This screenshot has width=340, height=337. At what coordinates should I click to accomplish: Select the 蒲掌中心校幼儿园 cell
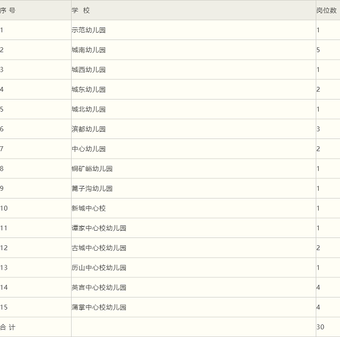(x=194, y=307)
